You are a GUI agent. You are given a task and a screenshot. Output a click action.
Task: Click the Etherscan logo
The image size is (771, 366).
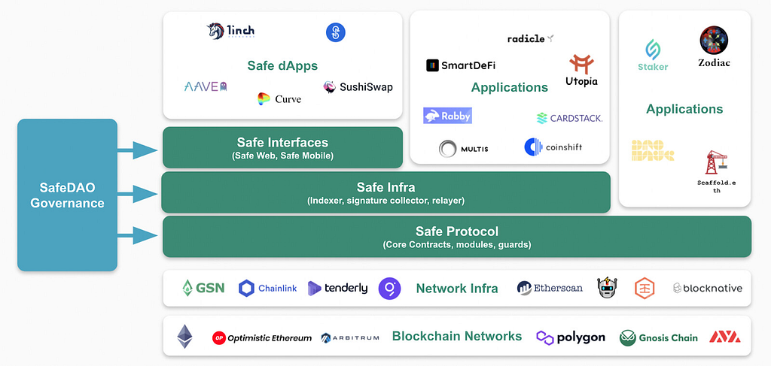550,288
